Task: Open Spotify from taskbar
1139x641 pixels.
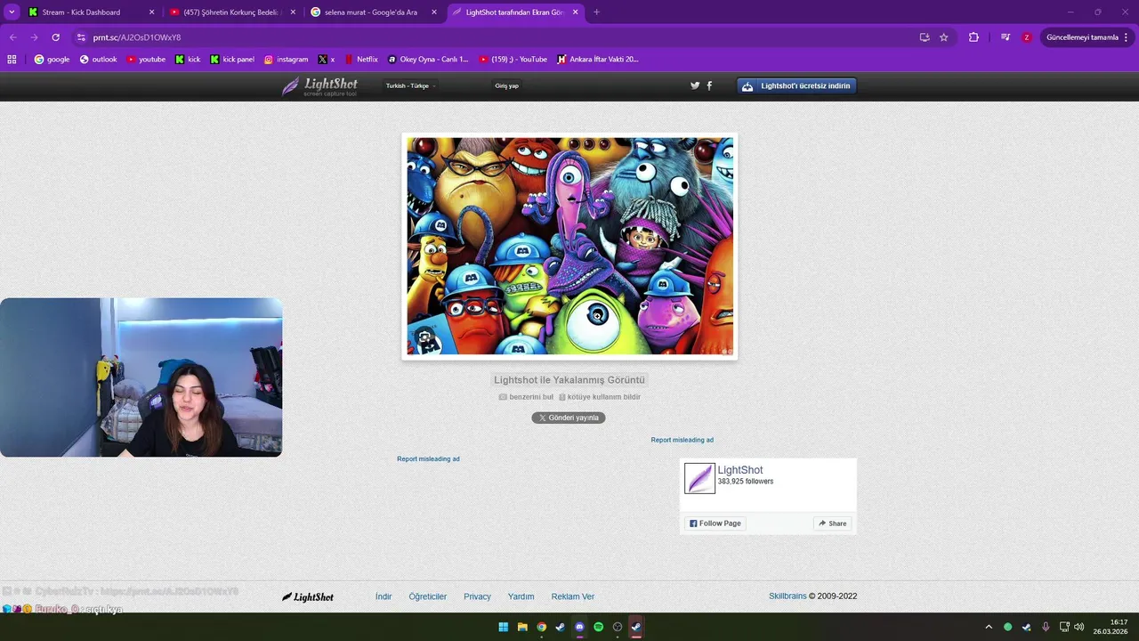Action: 599,627
